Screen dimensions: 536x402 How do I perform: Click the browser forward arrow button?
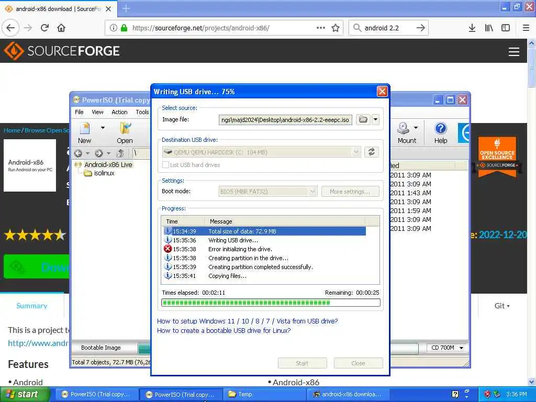[28, 28]
